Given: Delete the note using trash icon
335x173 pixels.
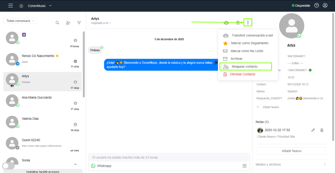Looking at the screenshot, I should coord(322,130).
